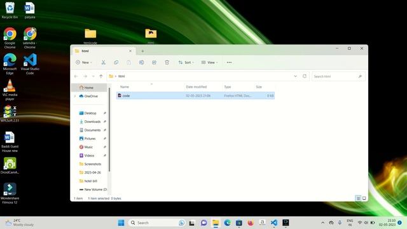Select the html tab in Explorer
Viewport: 407px width, 229px height.
[102, 51]
